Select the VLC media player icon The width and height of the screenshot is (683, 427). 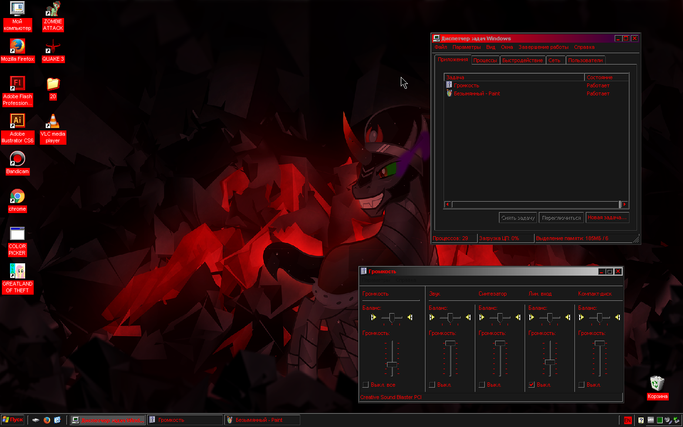[x=53, y=129]
